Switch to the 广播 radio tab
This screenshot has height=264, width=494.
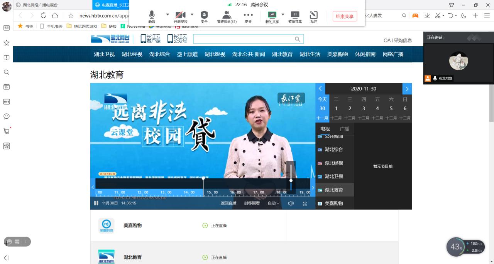coord(344,129)
